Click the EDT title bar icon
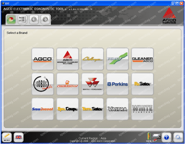The image size is (185, 144). click(x=3, y=4)
